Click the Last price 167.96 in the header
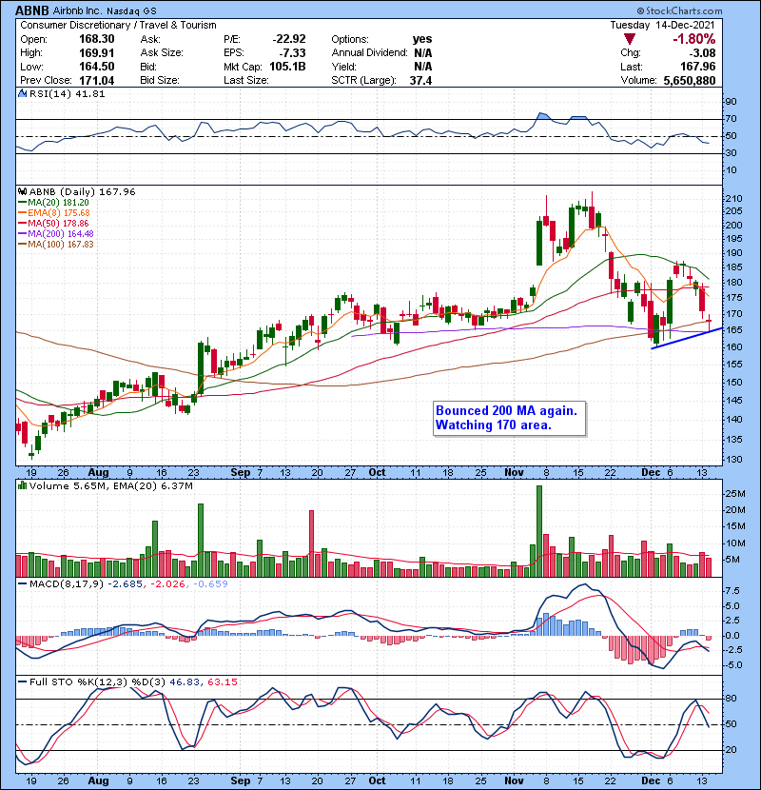The height and width of the screenshot is (790, 761). tap(697, 67)
